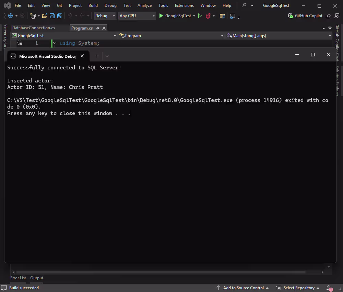This screenshot has width=343, height=292.
Task: Open the Any CPU platform dropdown
Action: (x=137, y=16)
